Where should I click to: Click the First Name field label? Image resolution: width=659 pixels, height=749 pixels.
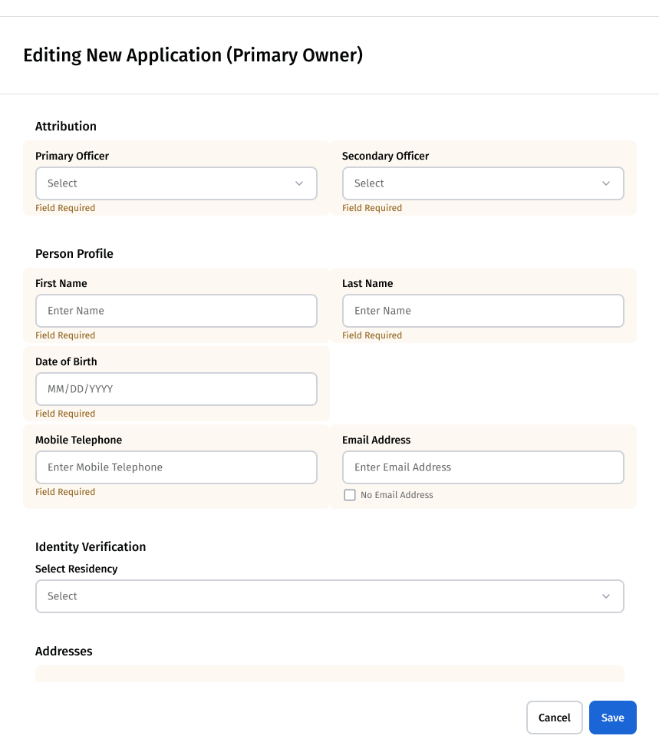[x=61, y=283]
